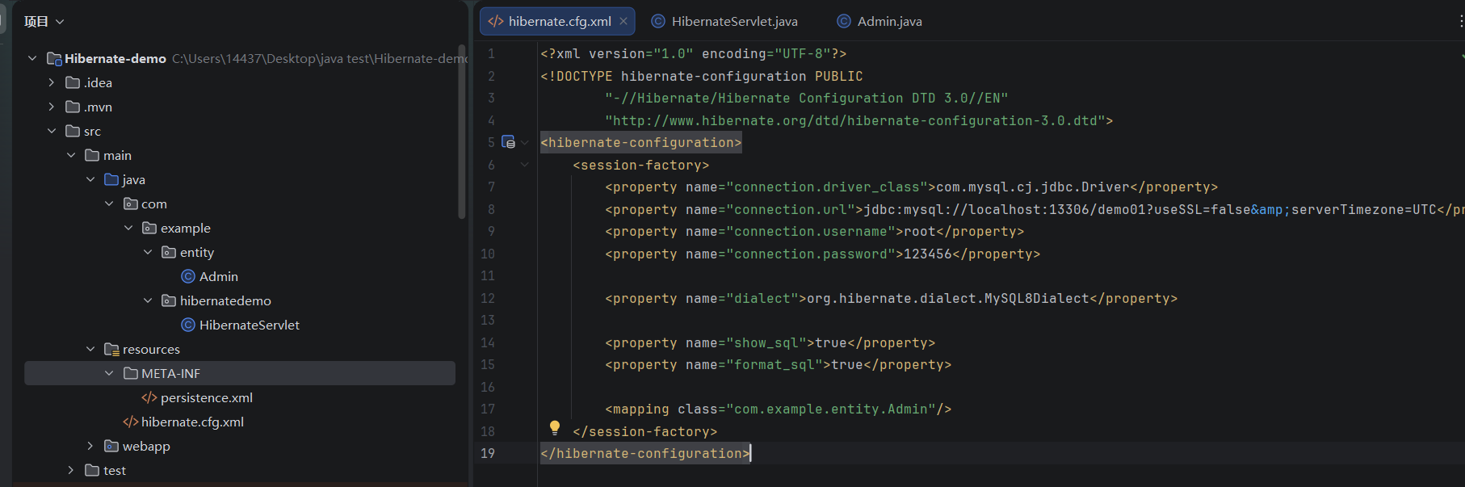This screenshot has height=487, width=1465.
Task: Click the gutter icon on line 5
Action: 508,142
